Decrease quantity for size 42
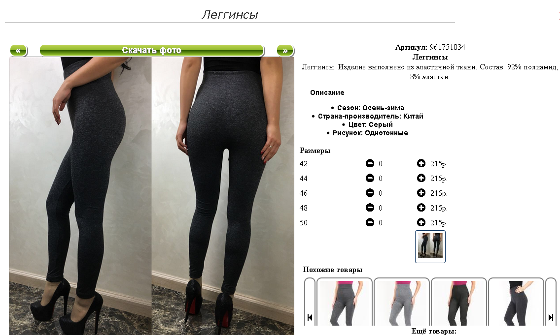The image size is (560, 335). point(370,163)
